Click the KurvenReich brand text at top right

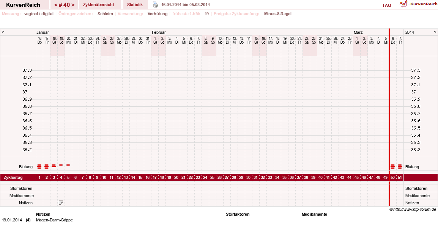424,4
